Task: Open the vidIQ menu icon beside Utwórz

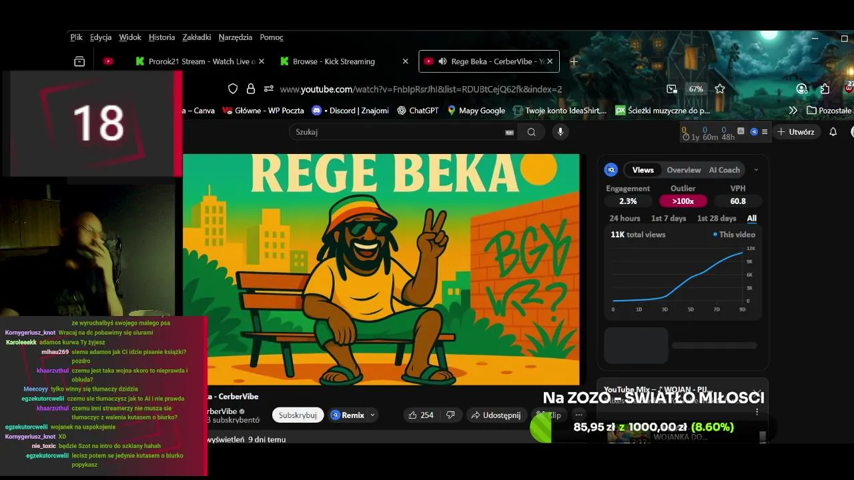Action: coord(765,132)
